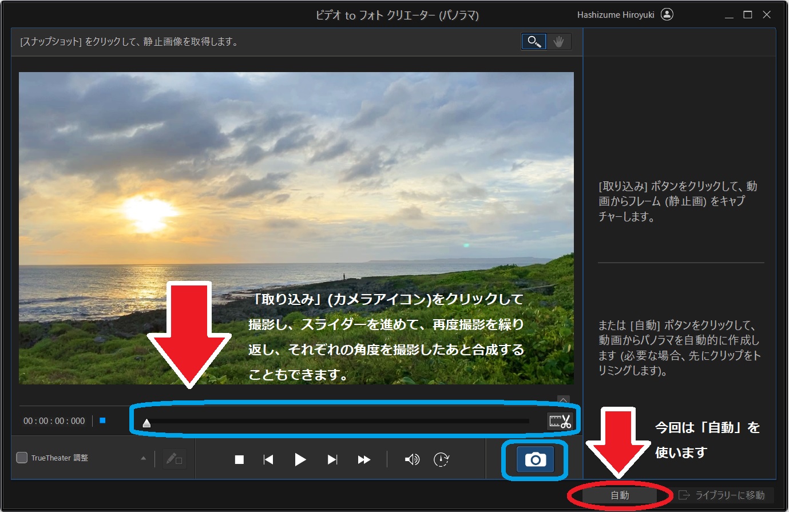Click the clock playback speed icon
The image size is (789, 512).
coord(441,459)
